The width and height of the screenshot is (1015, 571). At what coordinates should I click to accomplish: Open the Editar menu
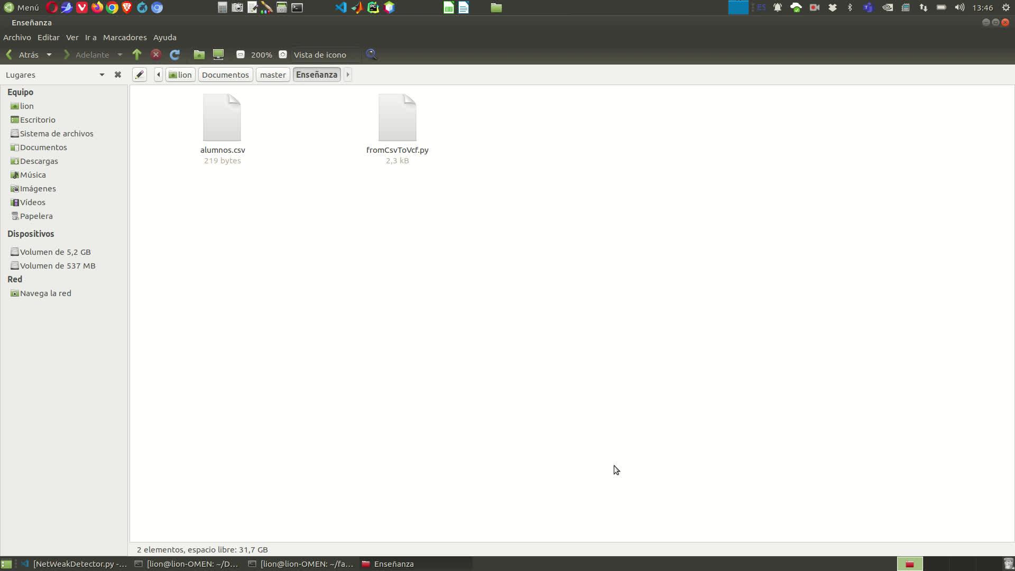[48, 38]
